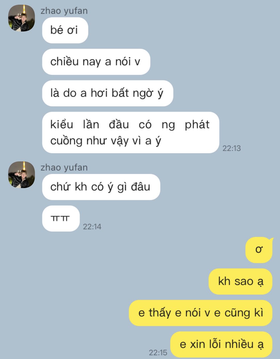Click the word 'phát' in the long message
This screenshot has width=280, height=359.
(197, 125)
